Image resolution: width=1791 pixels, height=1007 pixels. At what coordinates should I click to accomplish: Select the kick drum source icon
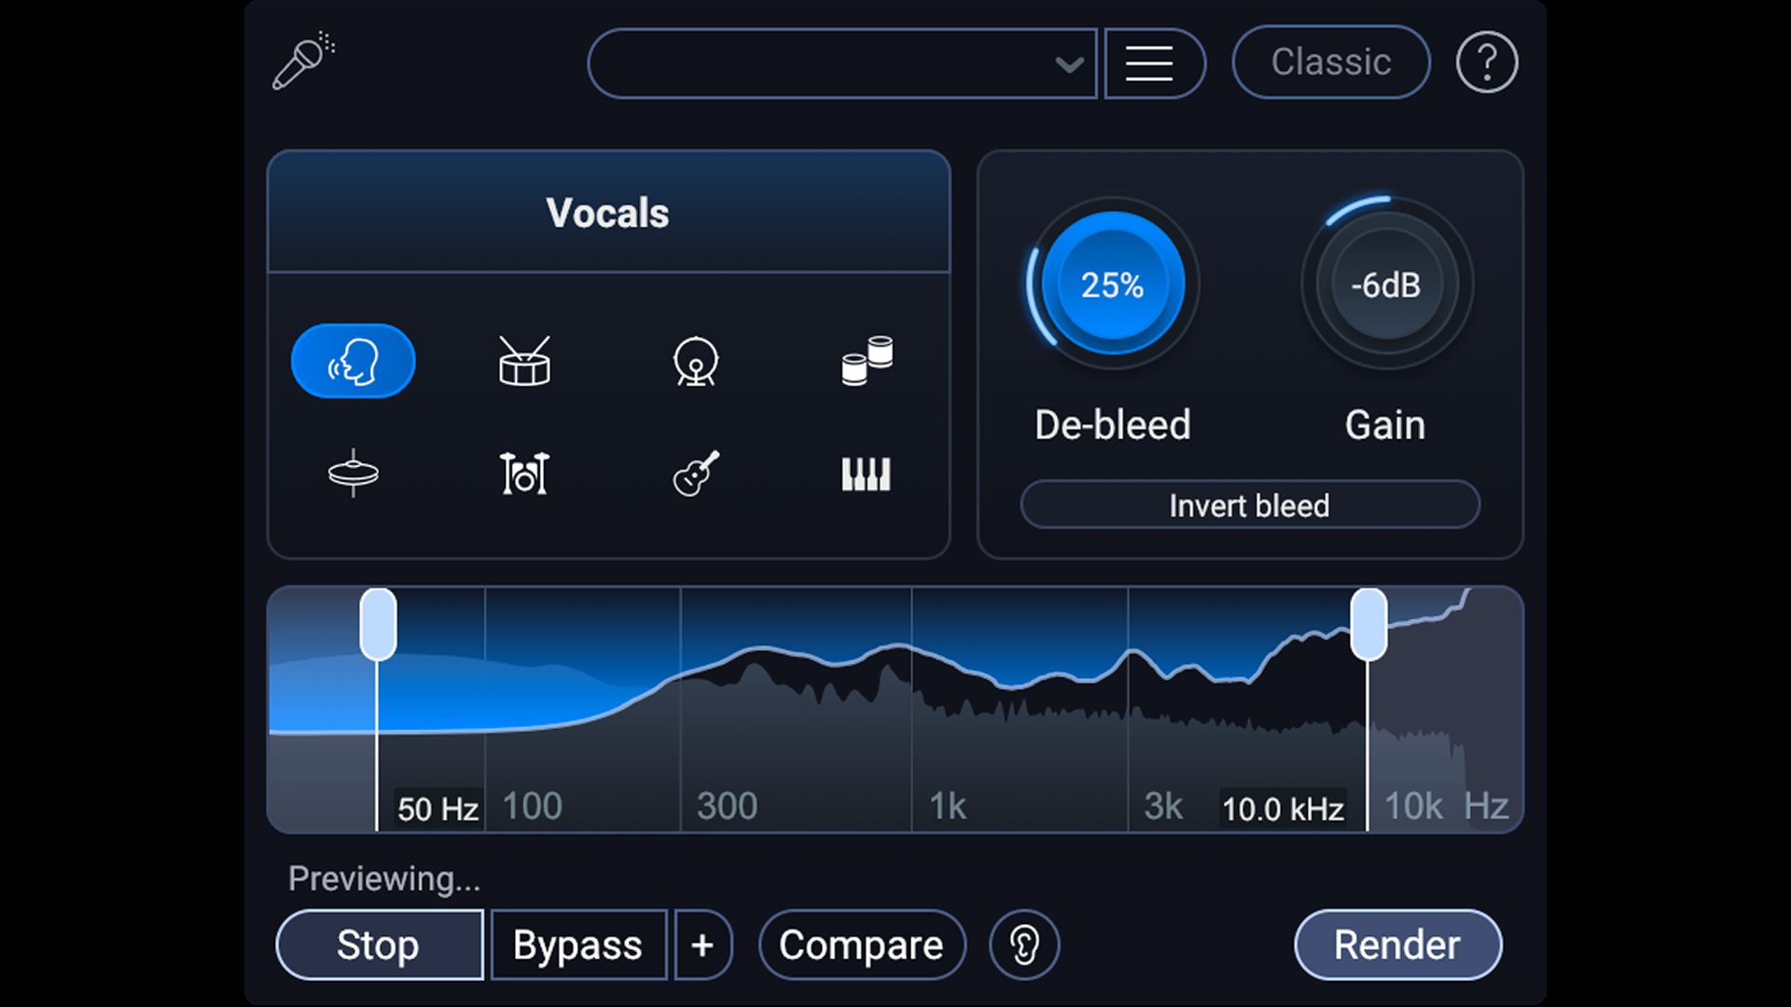click(696, 361)
